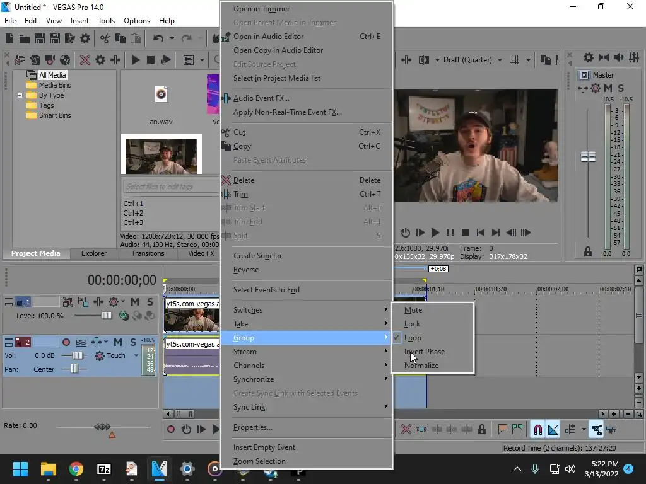The image size is (646, 484).
Task: Lock Master fader channels padlock
Action: click(x=588, y=252)
